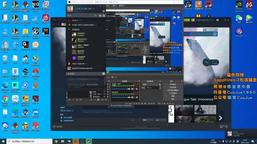This screenshot has height=144, width=257.
Task: Click Windows taskbar search box
Action: tap(30, 141)
